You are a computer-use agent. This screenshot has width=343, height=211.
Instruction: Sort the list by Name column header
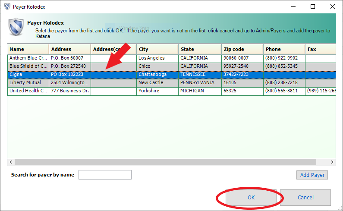pyautogui.click(x=28, y=49)
